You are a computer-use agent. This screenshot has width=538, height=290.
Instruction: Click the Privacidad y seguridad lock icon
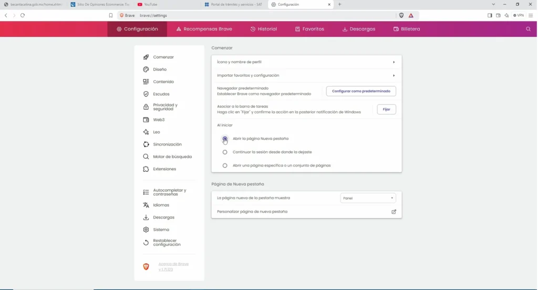coord(146,107)
